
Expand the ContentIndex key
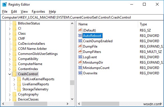click(10, 69)
